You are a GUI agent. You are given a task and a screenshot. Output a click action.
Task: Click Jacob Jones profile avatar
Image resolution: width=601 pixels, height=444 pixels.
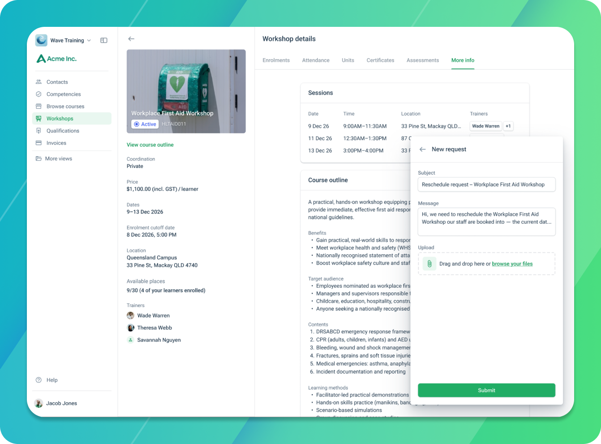(39, 403)
